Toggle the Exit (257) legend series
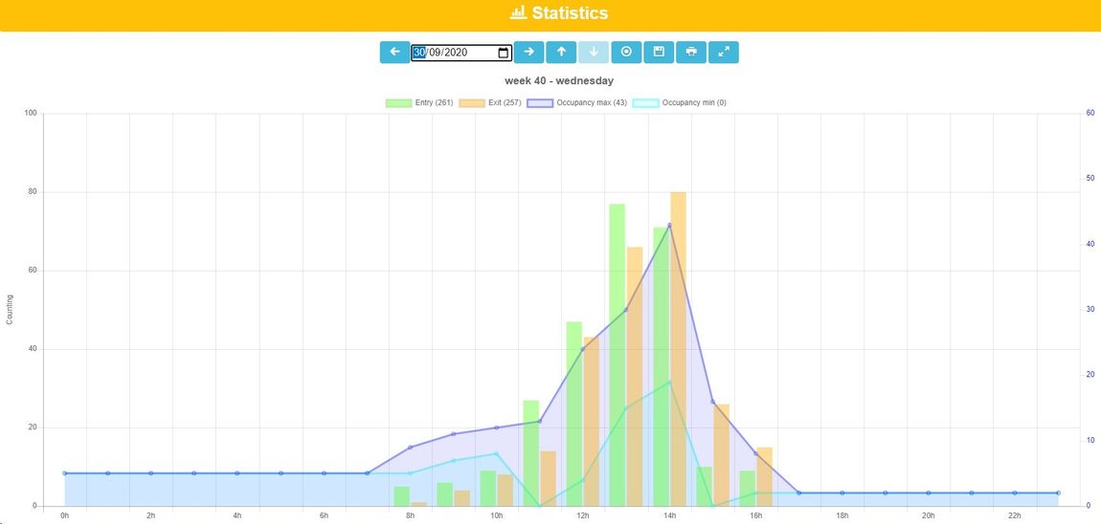1101x524 pixels. [x=489, y=103]
